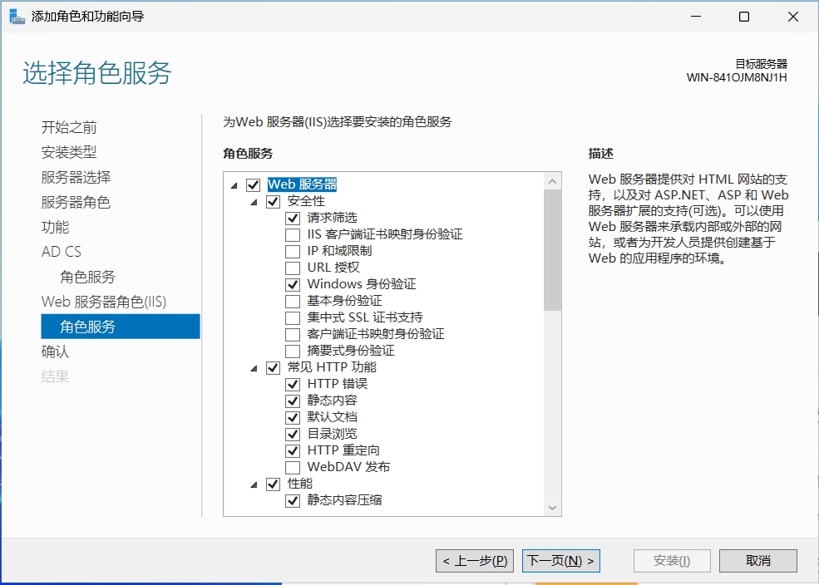Check the URL 授权 checkbox
The image size is (819, 585).
click(293, 268)
